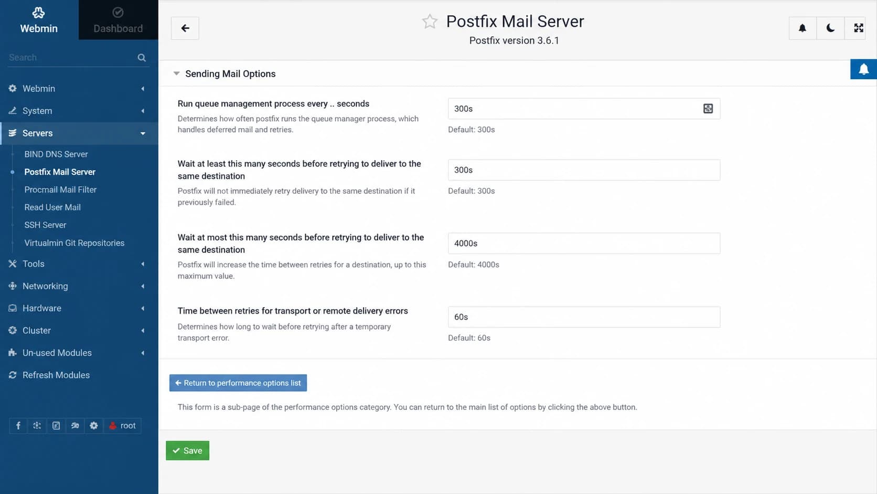Click the Refresh Modules label
The width and height of the screenshot is (877, 494).
click(x=56, y=375)
